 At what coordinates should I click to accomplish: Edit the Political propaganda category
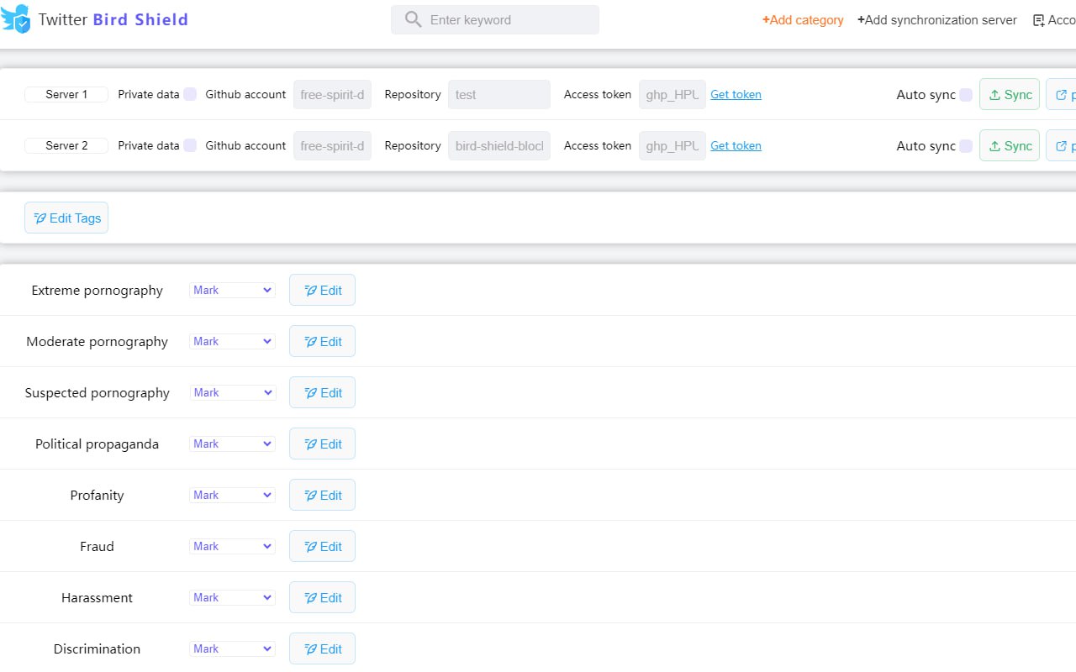(x=322, y=444)
